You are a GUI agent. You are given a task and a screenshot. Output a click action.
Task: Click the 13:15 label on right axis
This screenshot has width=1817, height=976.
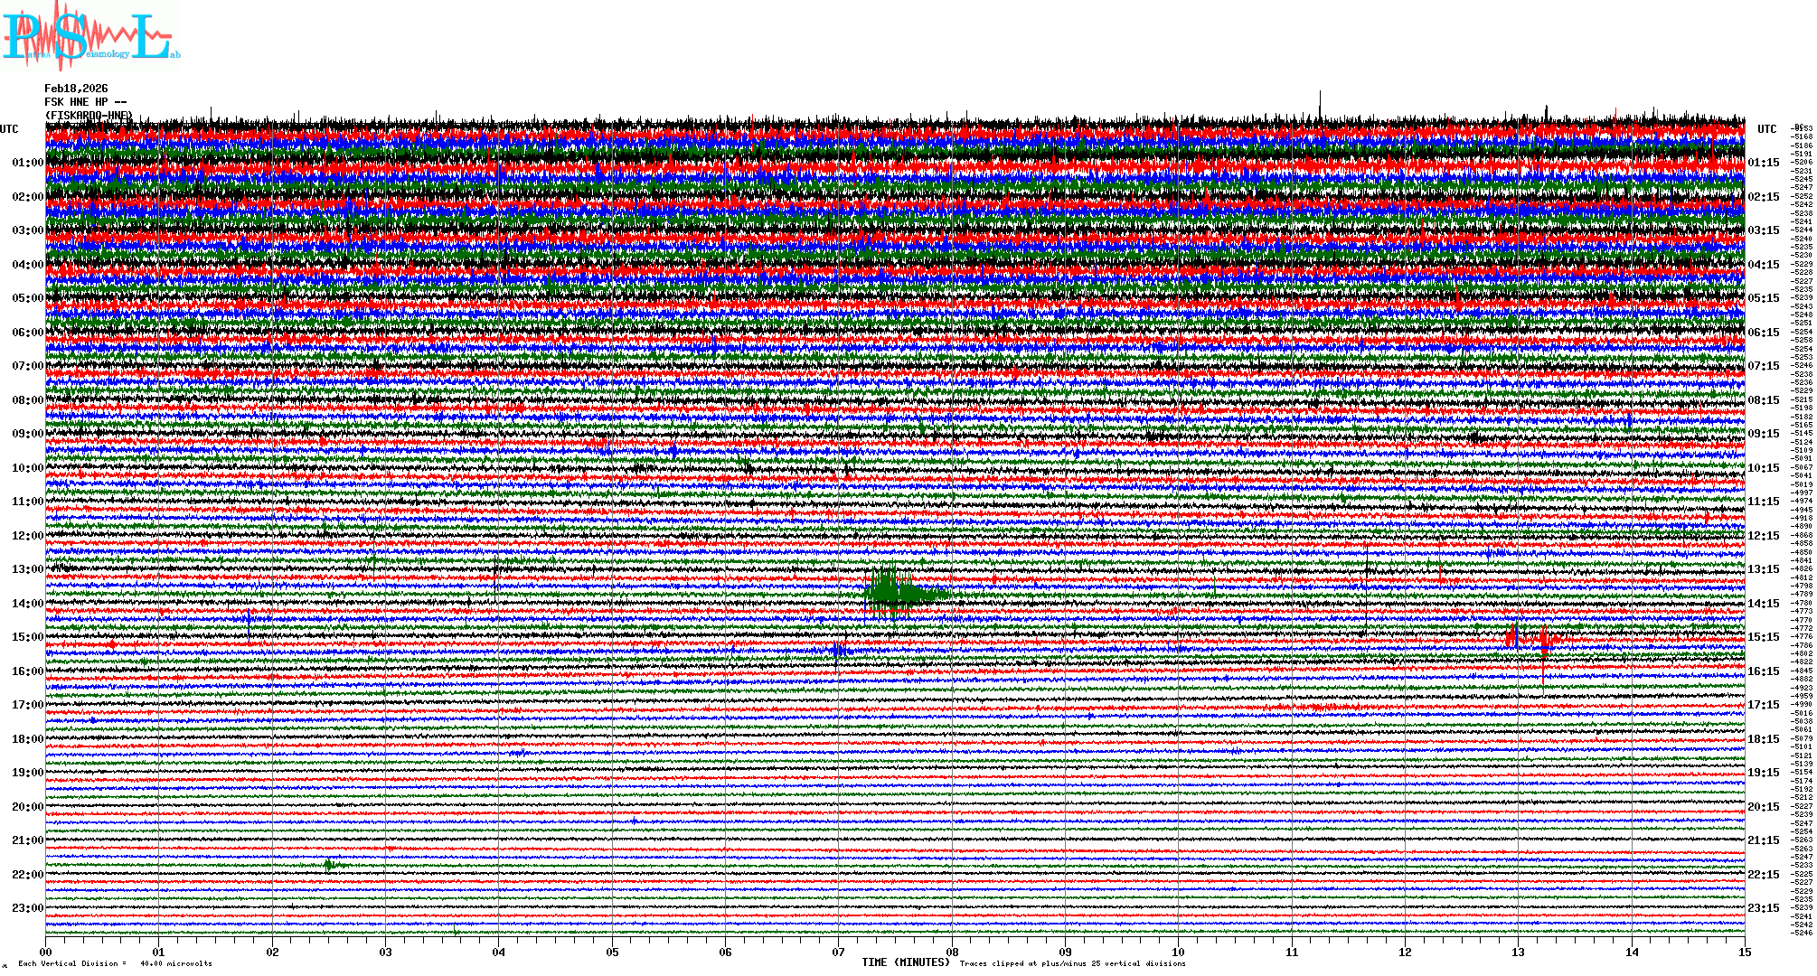[x=1763, y=569]
